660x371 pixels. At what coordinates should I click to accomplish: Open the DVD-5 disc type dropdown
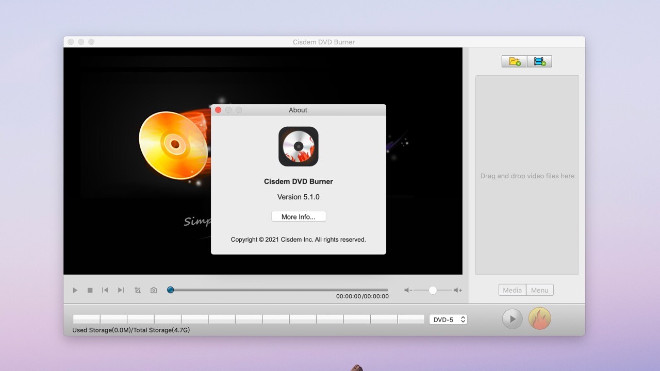[448, 319]
